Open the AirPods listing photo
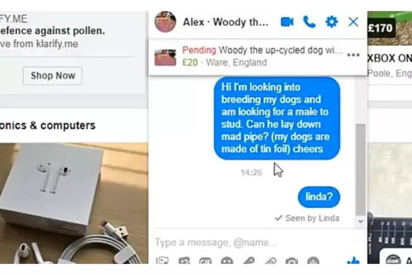412x275 pixels. tap(74, 203)
